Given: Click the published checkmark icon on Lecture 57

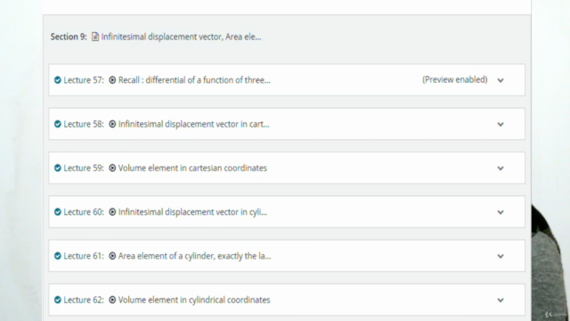Looking at the screenshot, I should point(57,80).
